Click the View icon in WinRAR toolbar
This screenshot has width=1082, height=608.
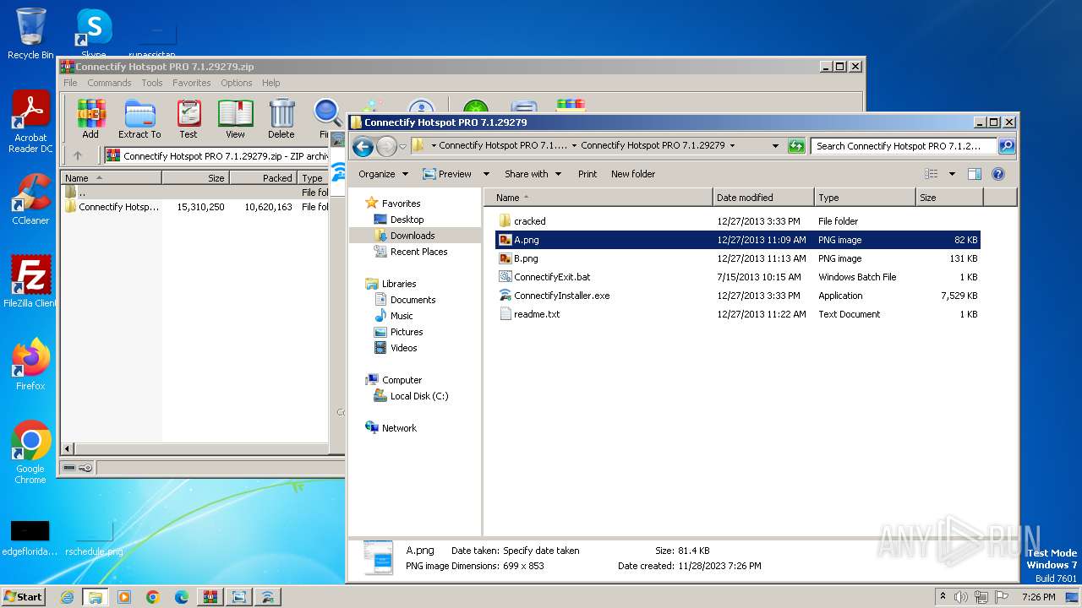click(235, 119)
